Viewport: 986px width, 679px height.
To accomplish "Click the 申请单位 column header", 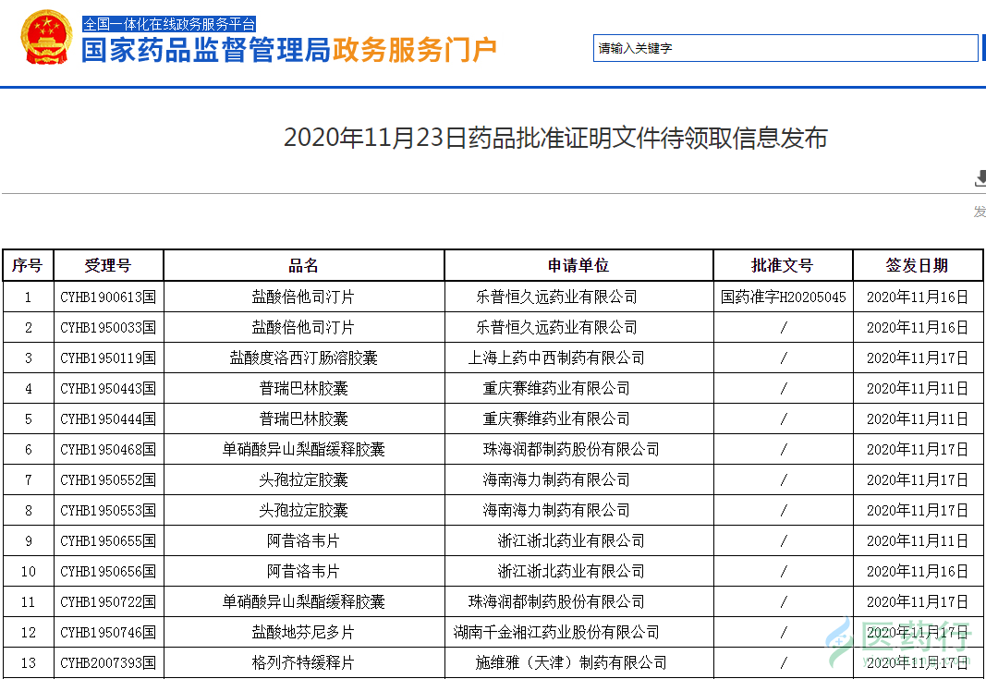I will coord(578,265).
